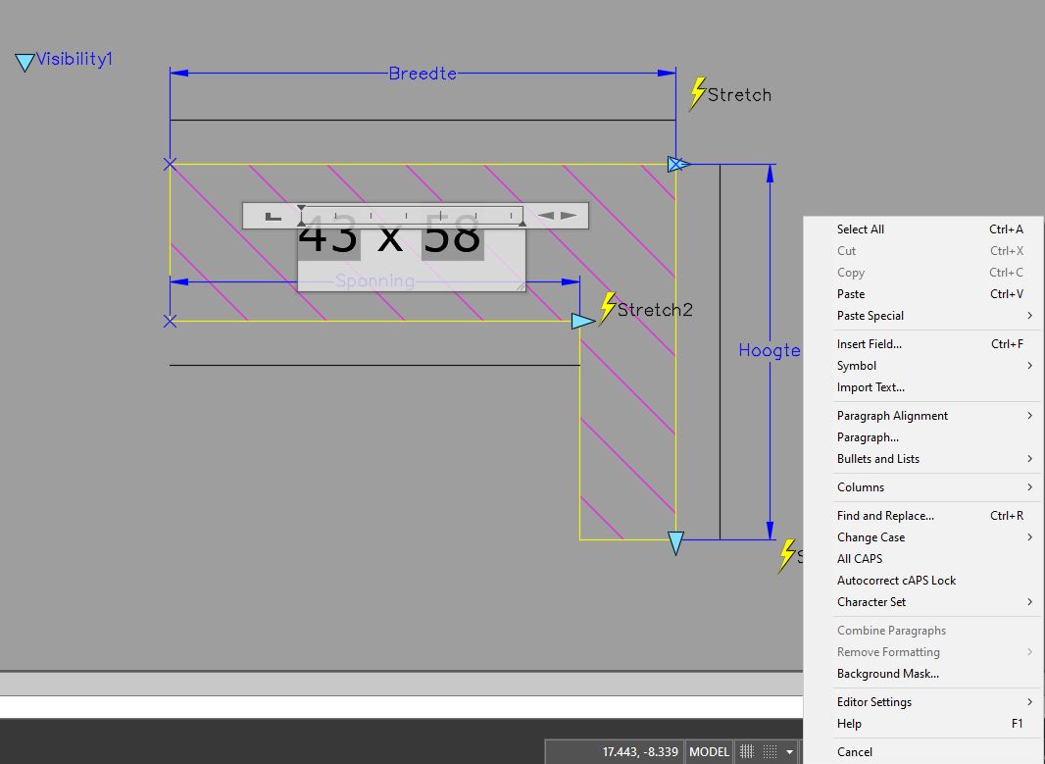Screen dimensions: 1045x764
Task: Click the Breedte stretch grip arrow
Action: pos(676,164)
